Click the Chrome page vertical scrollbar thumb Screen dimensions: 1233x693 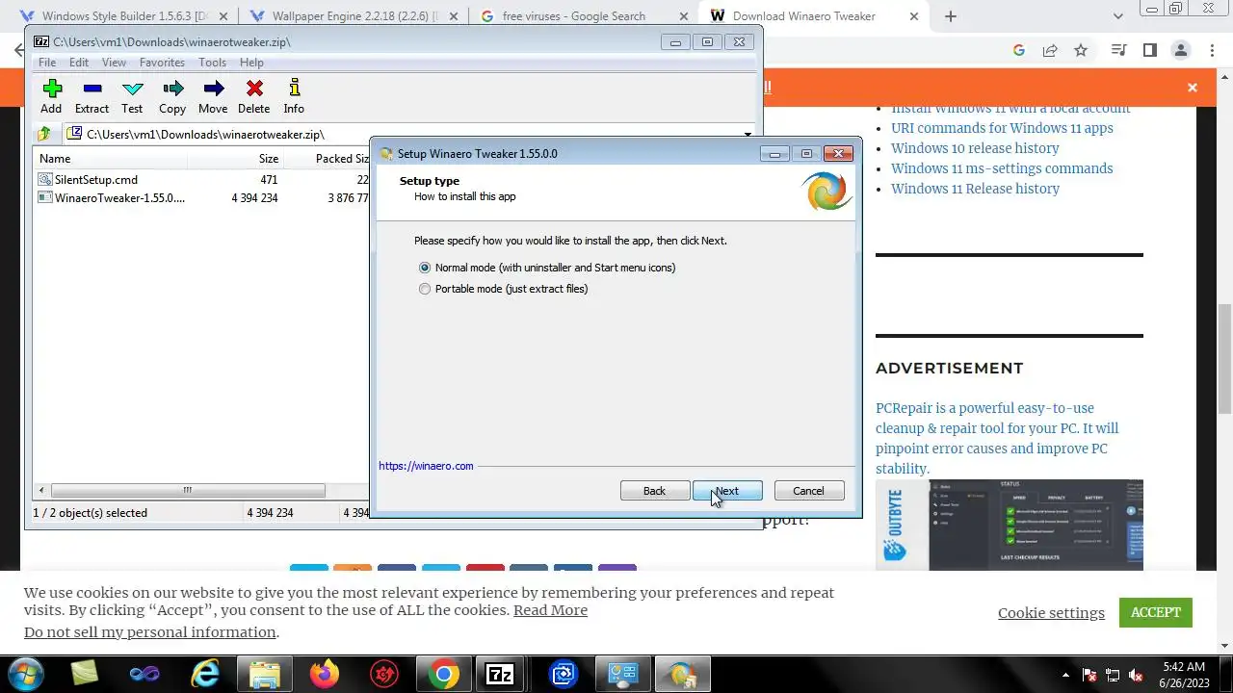[1225, 360]
